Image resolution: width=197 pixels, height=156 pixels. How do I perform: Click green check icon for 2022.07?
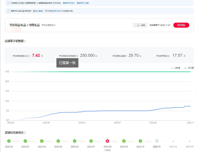point(91,141)
